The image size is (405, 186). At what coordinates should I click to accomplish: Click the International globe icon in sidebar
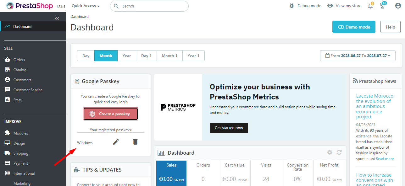pyautogui.click(x=8, y=173)
